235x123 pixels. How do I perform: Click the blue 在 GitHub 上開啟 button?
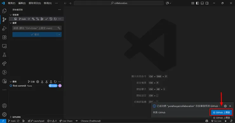pos(221,112)
